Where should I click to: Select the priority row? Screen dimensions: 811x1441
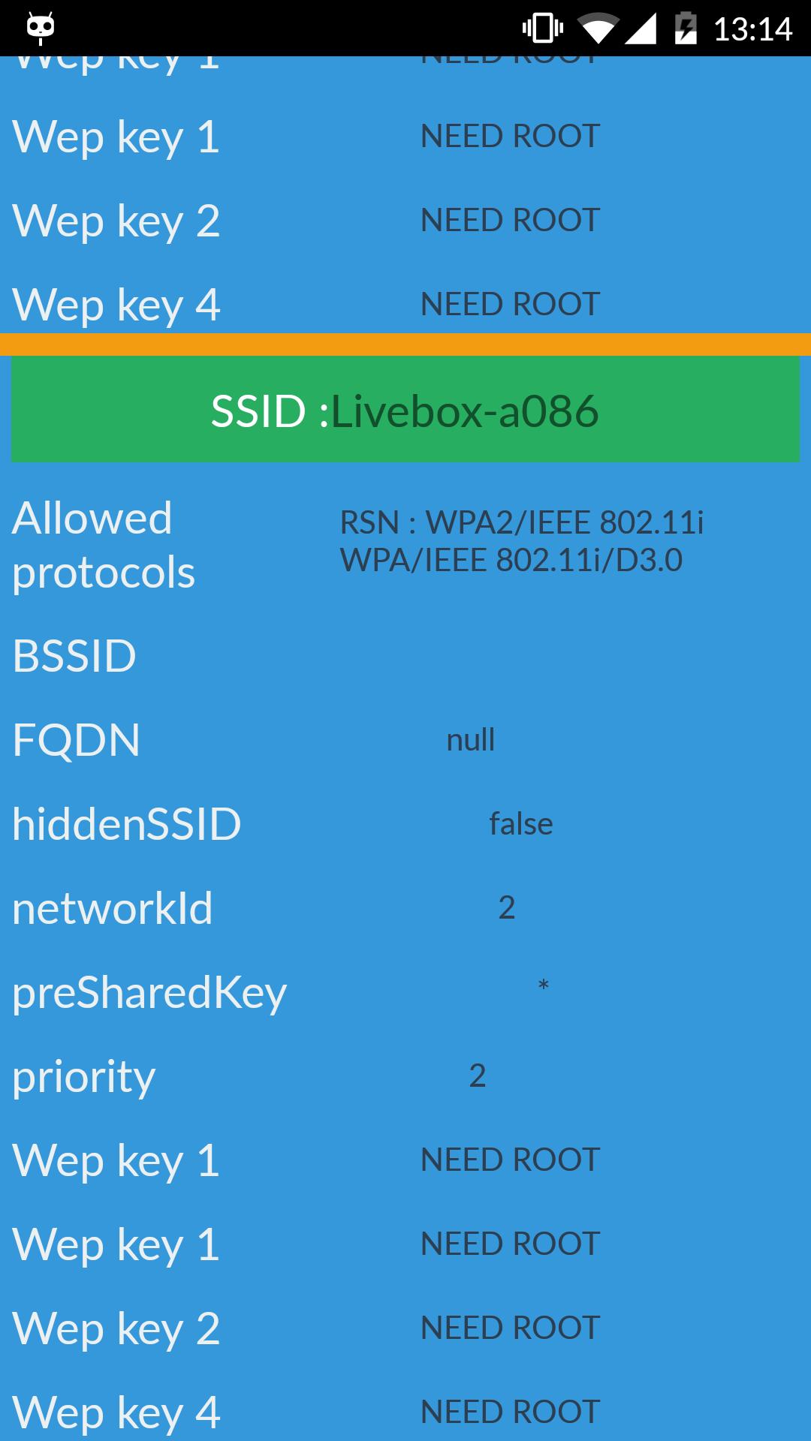coord(405,1076)
